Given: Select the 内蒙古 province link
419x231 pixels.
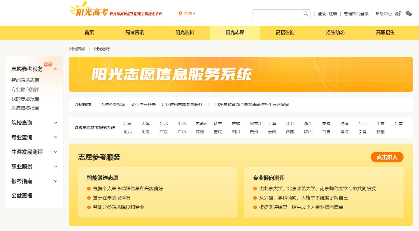Looking at the screenshot, I should point(202,124).
